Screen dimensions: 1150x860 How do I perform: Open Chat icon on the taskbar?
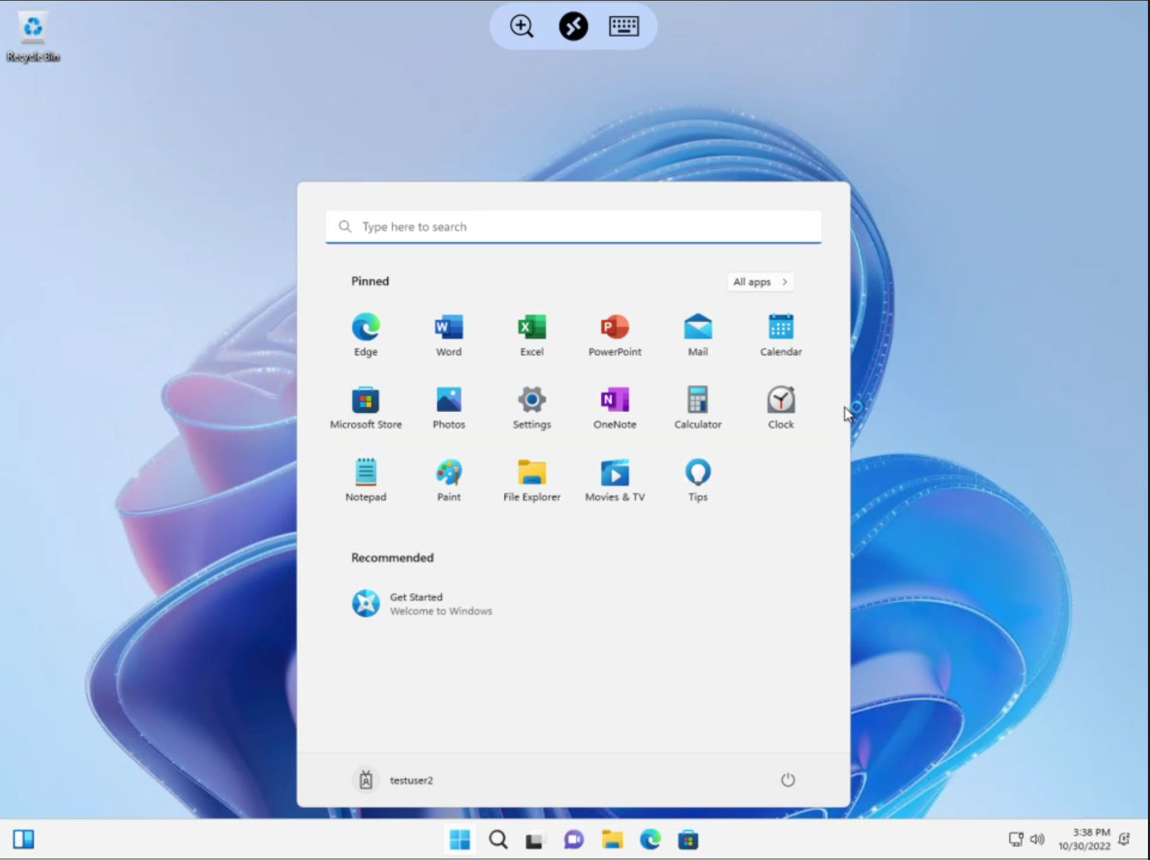(574, 840)
